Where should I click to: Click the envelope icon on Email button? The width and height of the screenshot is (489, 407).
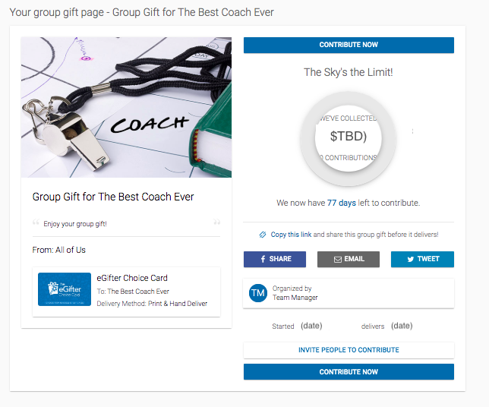pos(338,260)
